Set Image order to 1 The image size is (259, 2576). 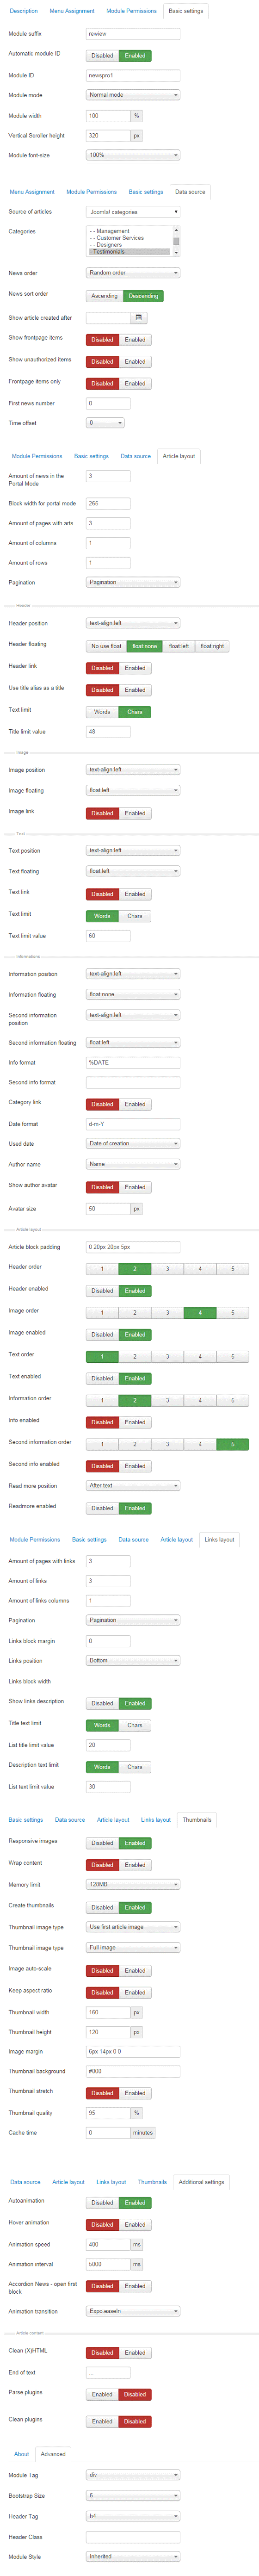point(102,1312)
